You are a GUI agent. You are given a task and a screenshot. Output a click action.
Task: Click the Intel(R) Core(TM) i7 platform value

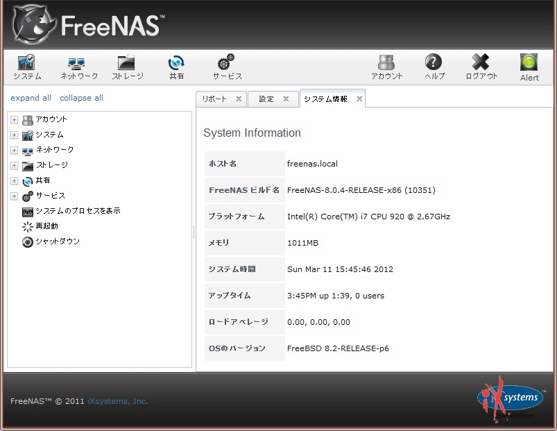[x=369, y=217]
